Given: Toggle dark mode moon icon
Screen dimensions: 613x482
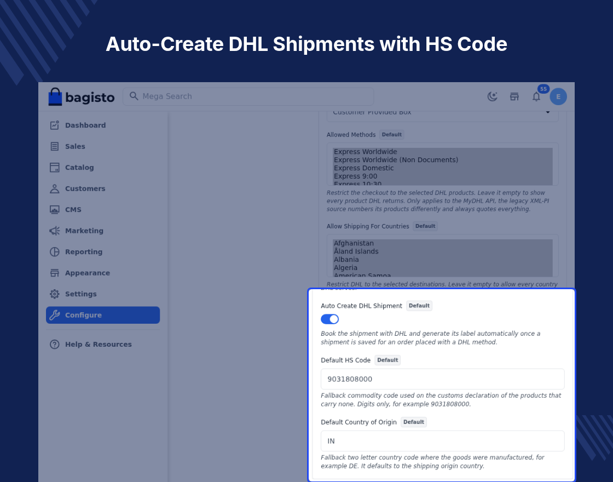Looking at the screenshot, I should pyautogui.click(x=492, y=96).
